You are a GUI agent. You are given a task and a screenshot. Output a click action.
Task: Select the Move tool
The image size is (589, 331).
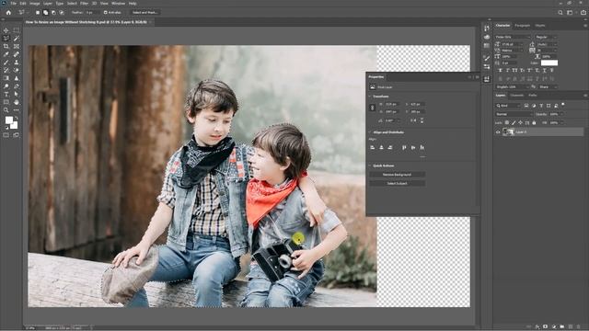[6, 30]
